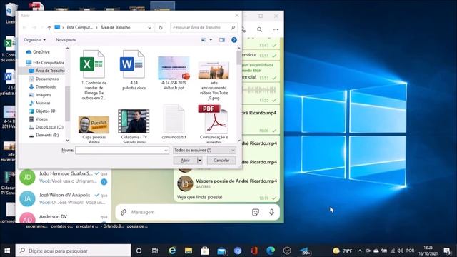Expand the Abrir button split arrow
This screenshot has height=257, width=457.
(200, 160)
